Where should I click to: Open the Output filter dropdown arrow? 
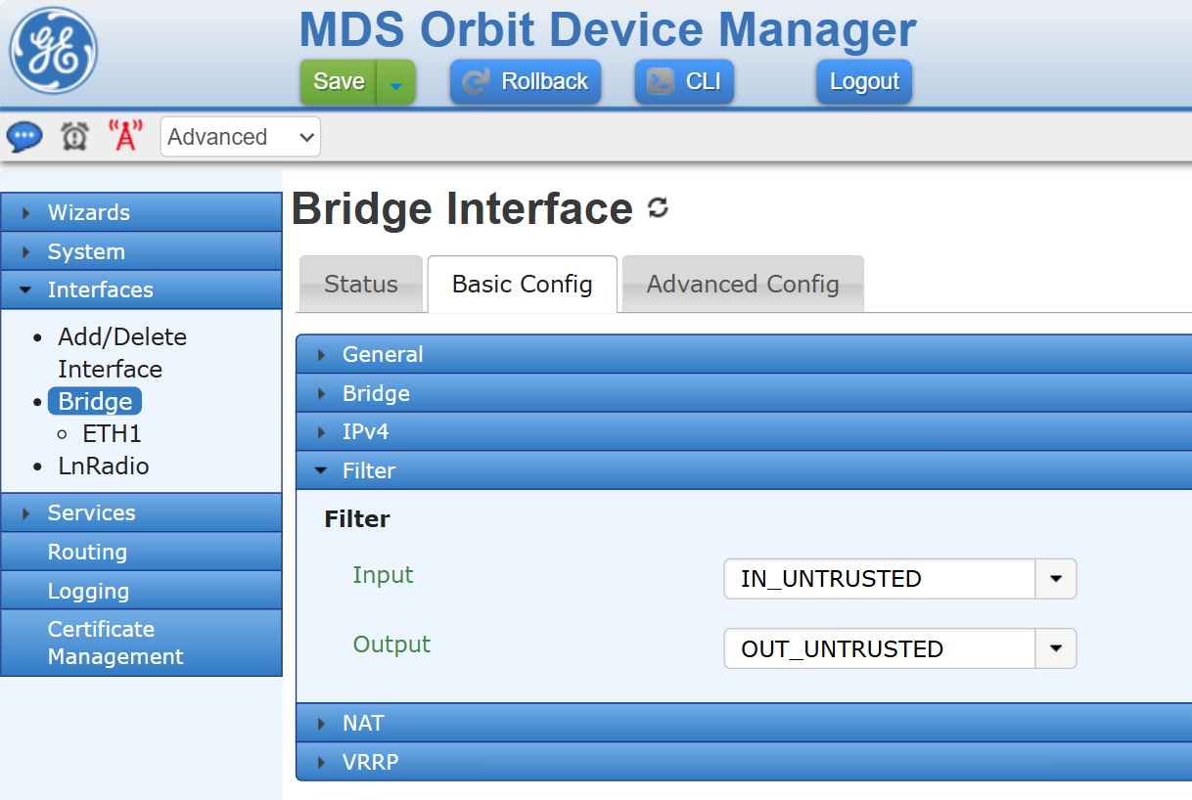click(x=1056, y=648)
